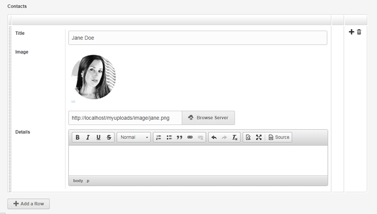Toggle strikethrough formatting button
This screenshot has height=214, width=377.
tap(109, 137)
